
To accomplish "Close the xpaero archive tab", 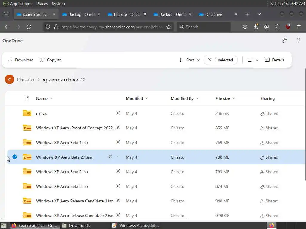I will coord(54,14).
